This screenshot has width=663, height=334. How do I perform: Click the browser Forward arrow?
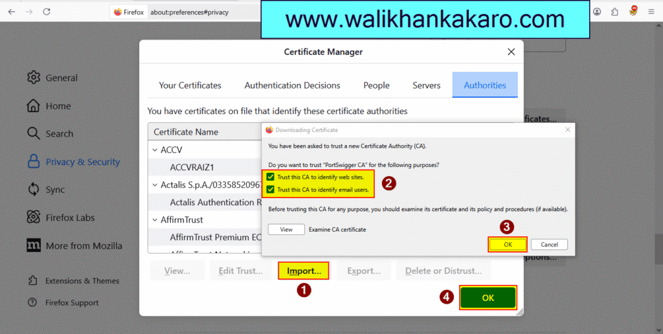(x=28, y=12)
